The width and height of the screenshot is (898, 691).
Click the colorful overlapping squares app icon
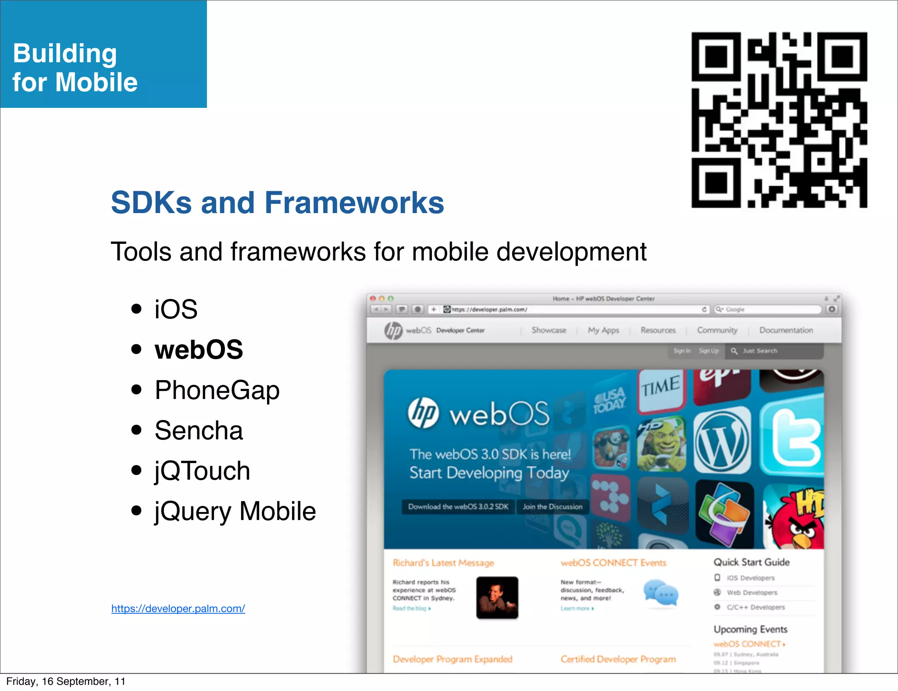[x=725, y=513]
